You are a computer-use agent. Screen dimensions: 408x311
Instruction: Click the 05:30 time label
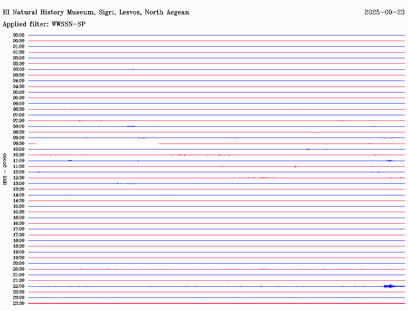coord(19,98)
